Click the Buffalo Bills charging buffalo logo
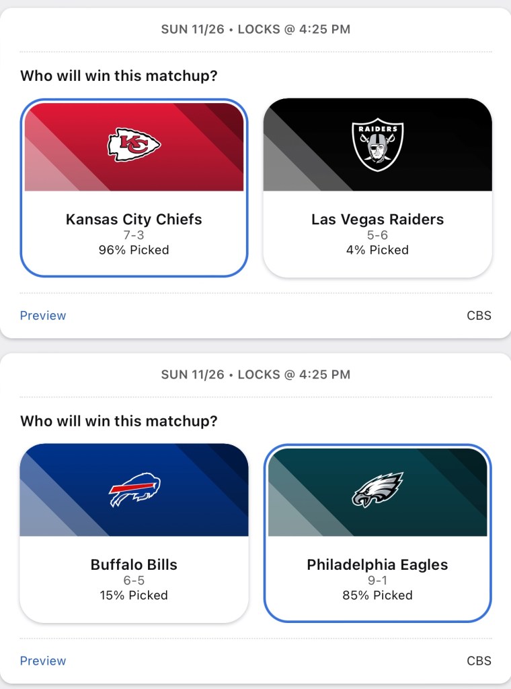 coord(134,490)
